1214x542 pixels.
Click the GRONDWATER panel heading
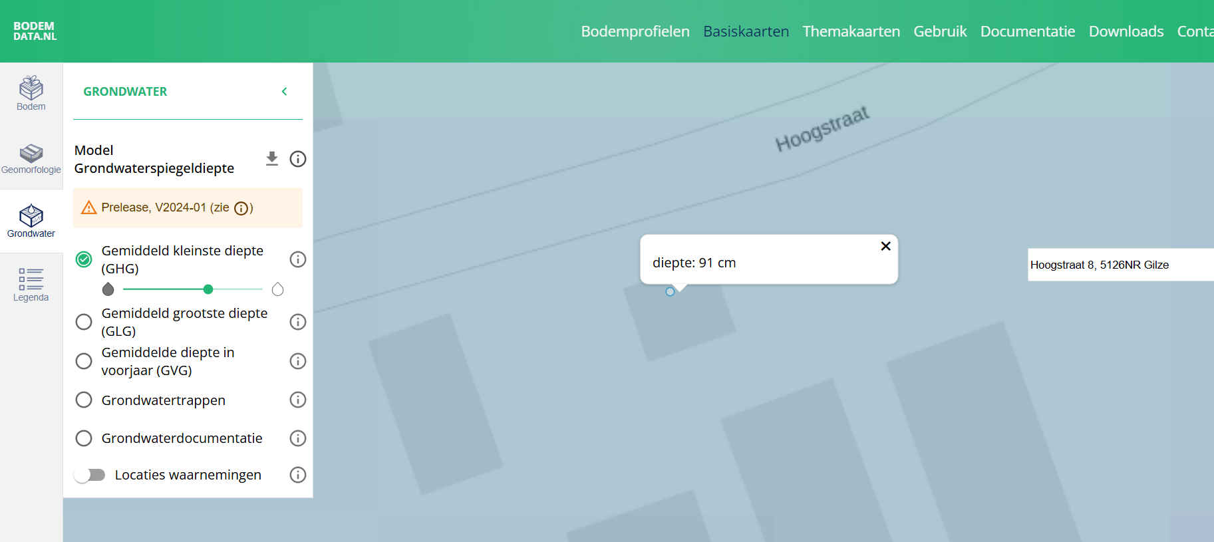click(x=125, y=92)
